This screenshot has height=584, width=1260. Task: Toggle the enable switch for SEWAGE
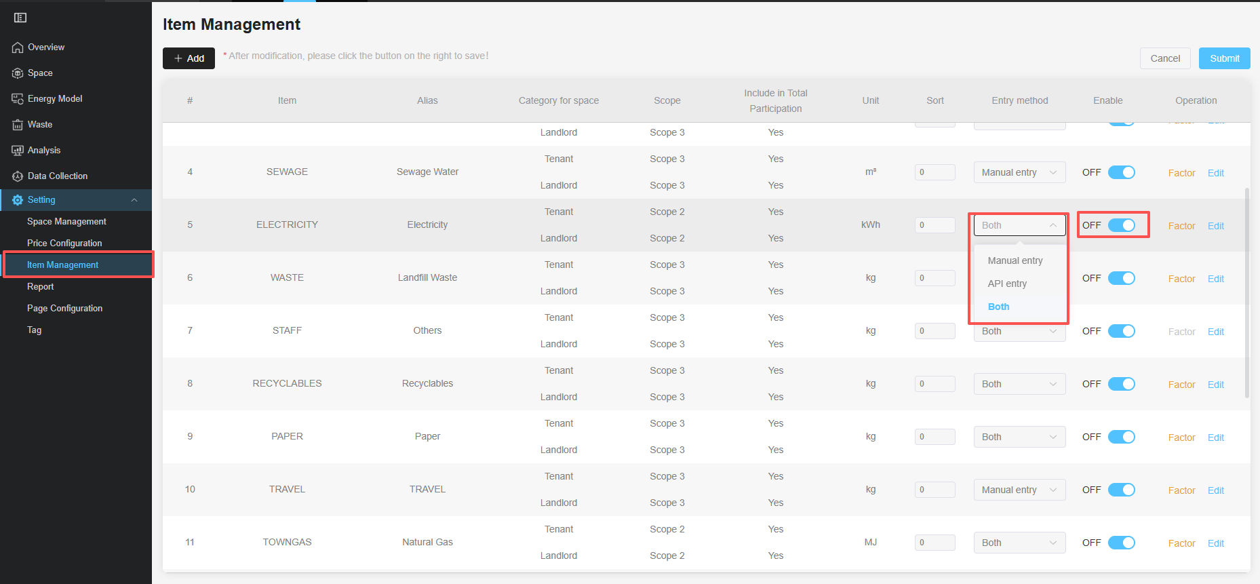coord(1121,172)
